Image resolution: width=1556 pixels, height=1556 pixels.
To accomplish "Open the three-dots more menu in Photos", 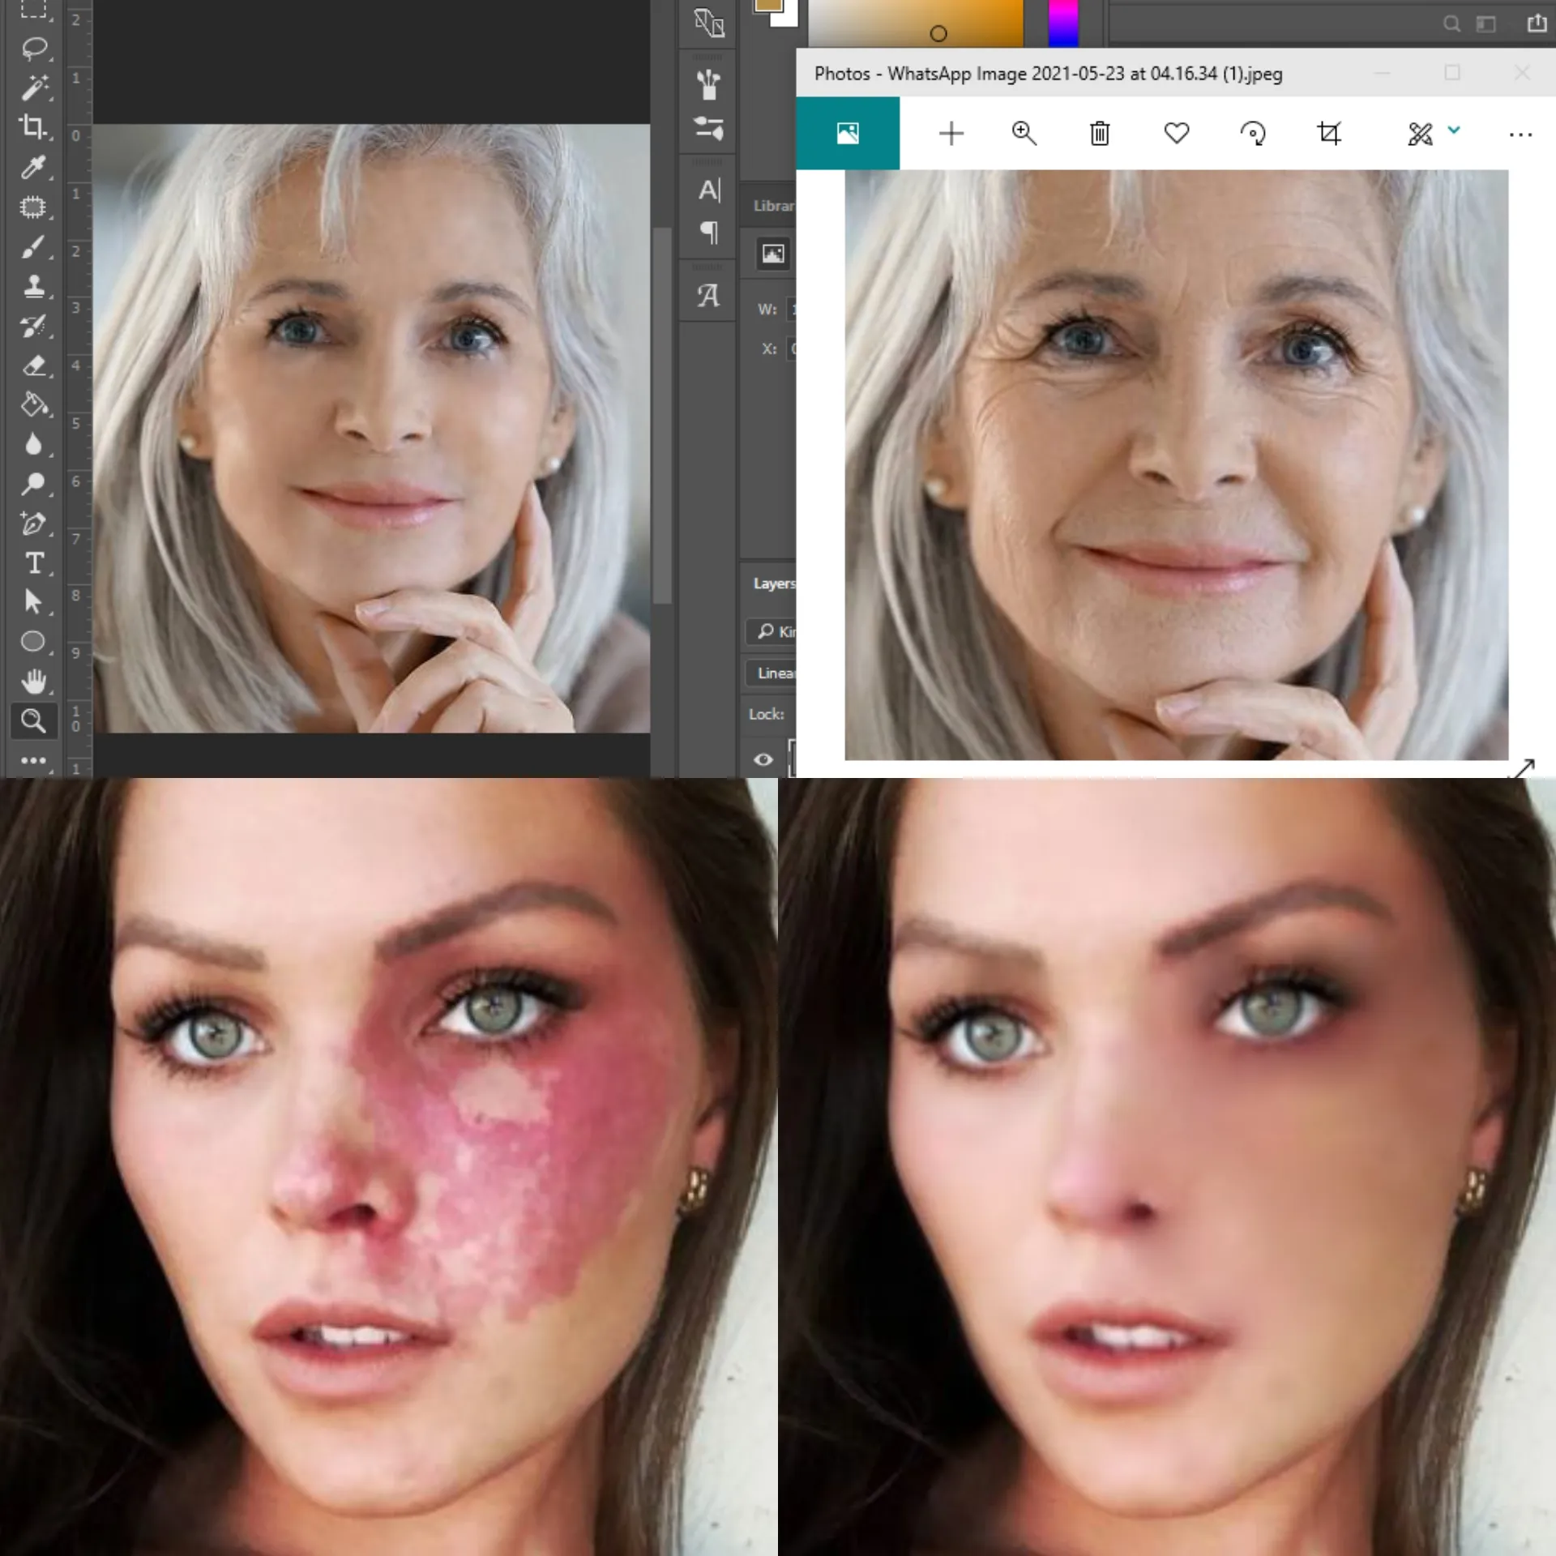I will pyautogui.click(x=1520, y=134).
